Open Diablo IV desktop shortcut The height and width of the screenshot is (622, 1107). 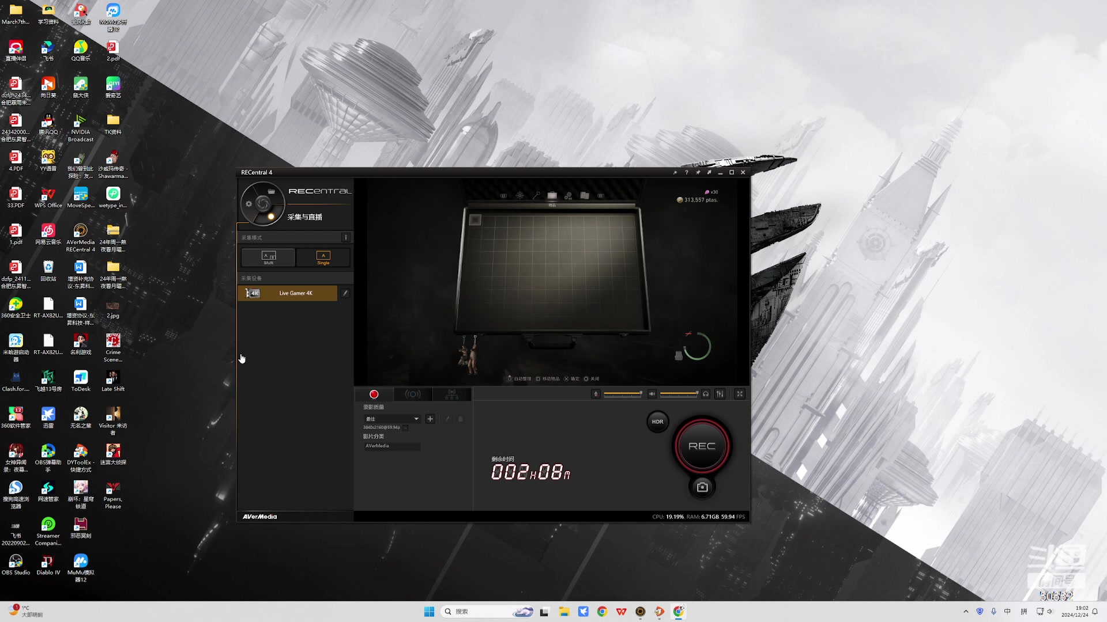tap(48, 564)
